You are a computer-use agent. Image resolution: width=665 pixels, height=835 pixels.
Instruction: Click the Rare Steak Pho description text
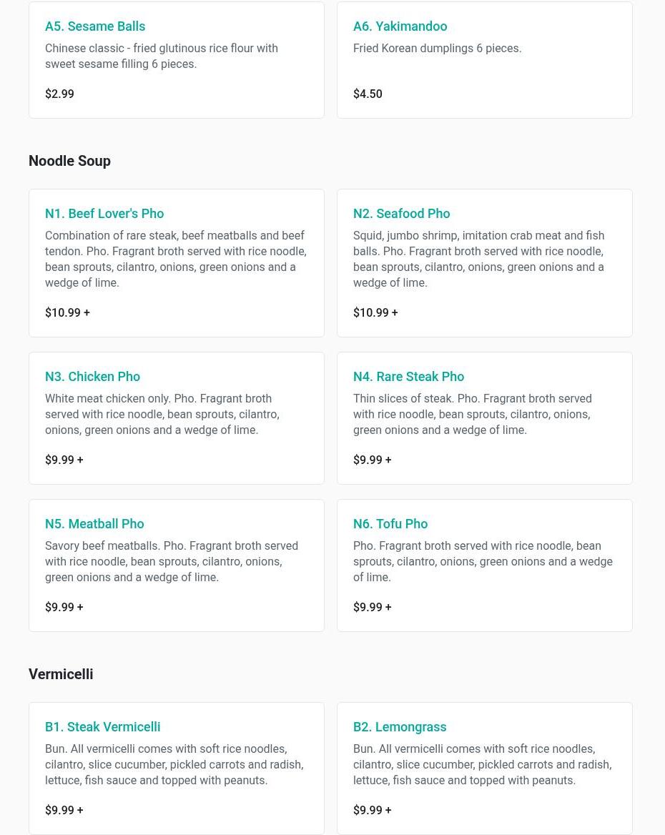point(472,414)
